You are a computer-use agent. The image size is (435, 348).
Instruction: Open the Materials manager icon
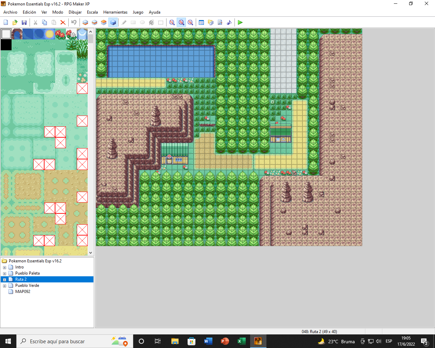pos(211,22)
